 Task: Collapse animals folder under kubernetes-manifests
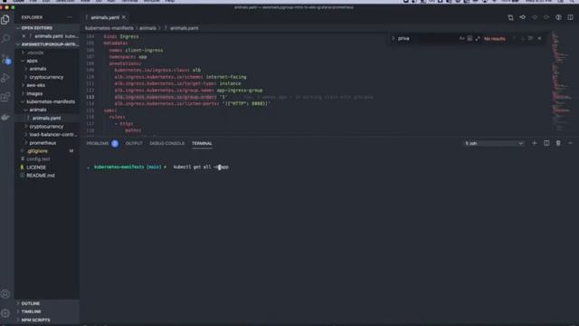tap(47, 110)
